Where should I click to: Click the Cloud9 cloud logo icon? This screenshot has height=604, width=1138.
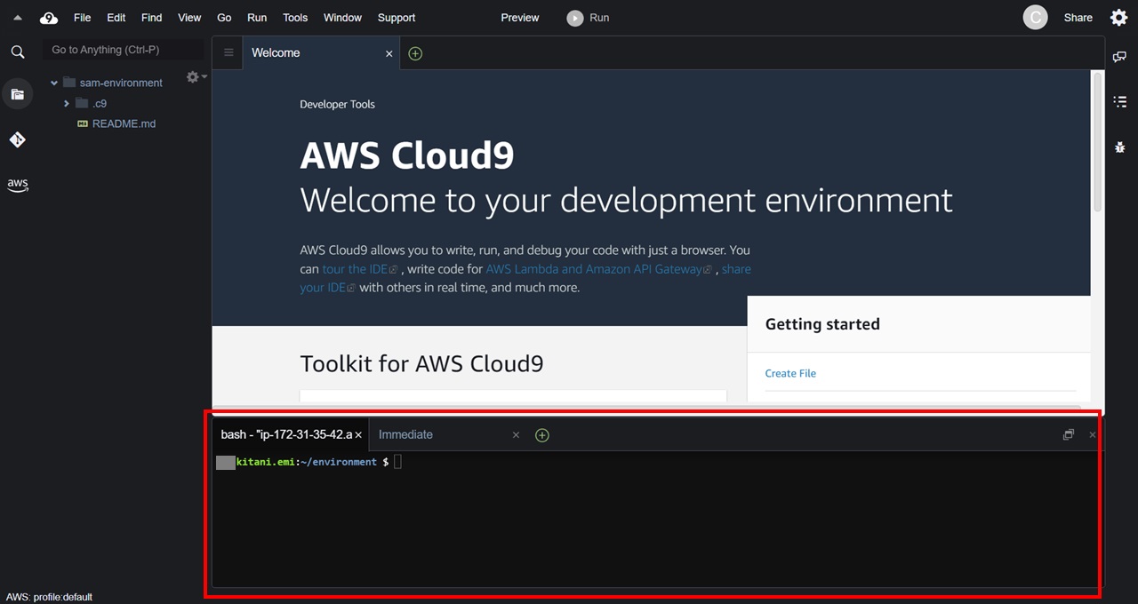click(x=49, y=18)
